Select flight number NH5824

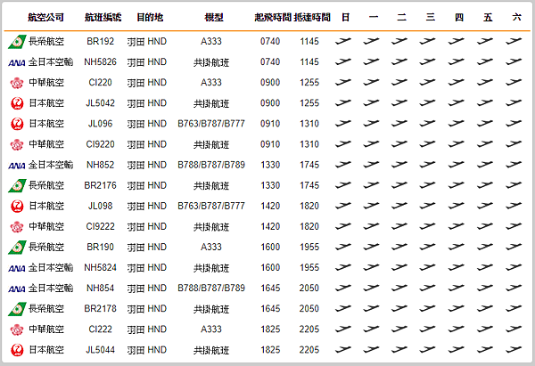(x=100, y=267)
